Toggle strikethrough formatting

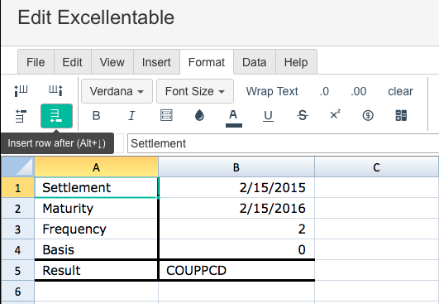pyautogui.click(x=303, y=115)
